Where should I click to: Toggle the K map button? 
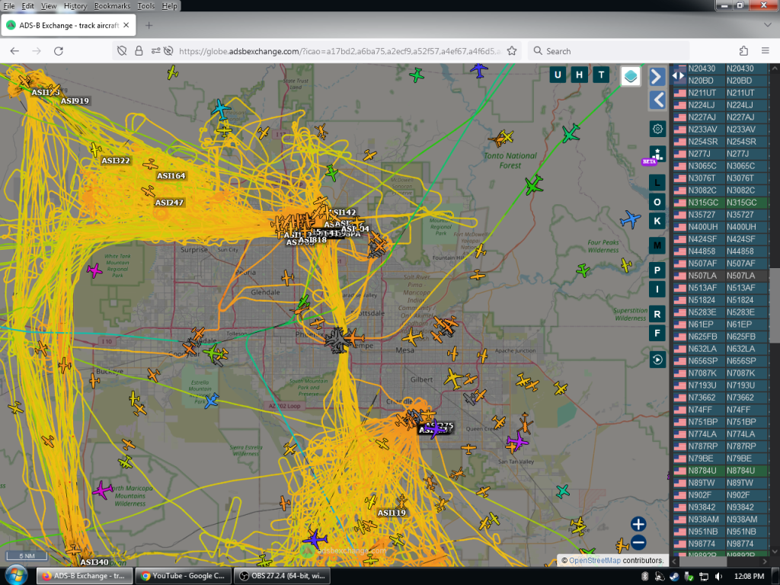[657, 221]
